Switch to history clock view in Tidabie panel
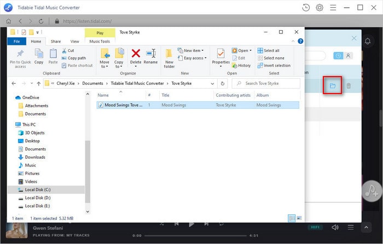 pyautogui.click(x=338, y=56)
